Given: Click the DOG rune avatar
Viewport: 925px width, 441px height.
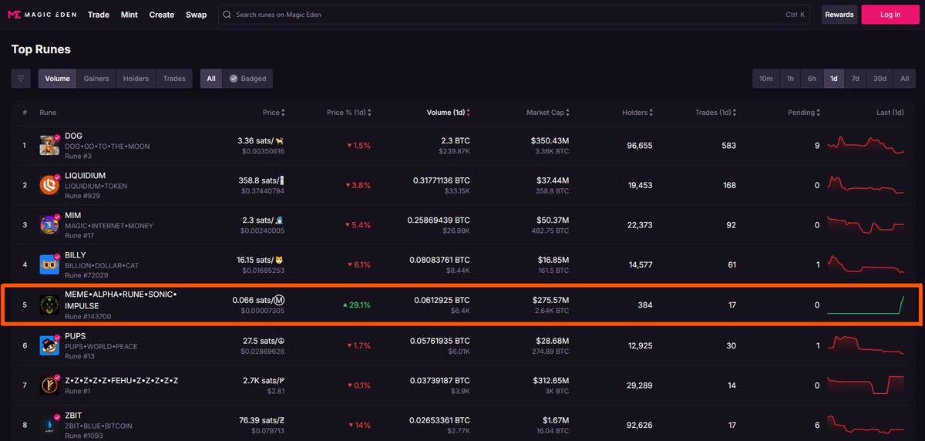Looking at the screenshot, I should click(49, 145).
